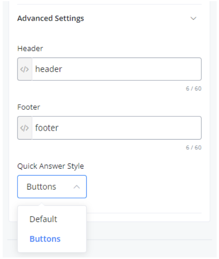Focus the Header text input
The width and height of the screenshot is (219, 259).
pyautogui.click(x=116, y=69)
